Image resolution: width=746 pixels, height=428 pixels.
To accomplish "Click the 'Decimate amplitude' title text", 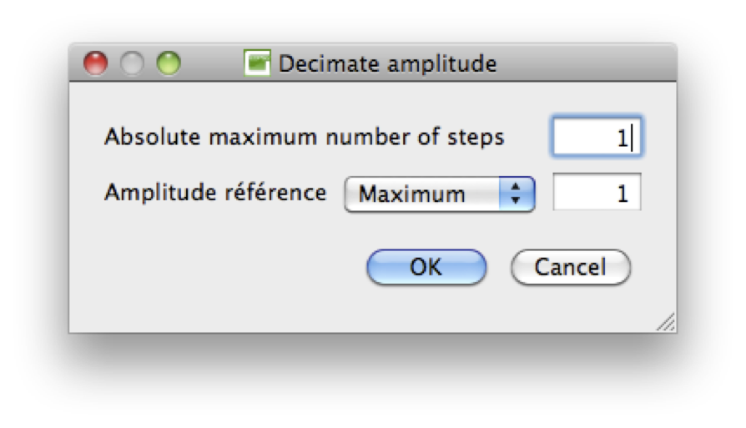I will 387,63.
